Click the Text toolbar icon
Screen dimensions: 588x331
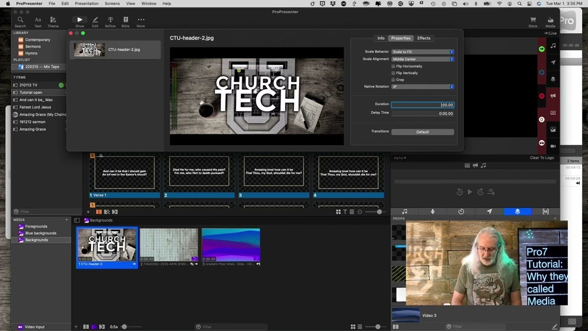coord(38,22)
